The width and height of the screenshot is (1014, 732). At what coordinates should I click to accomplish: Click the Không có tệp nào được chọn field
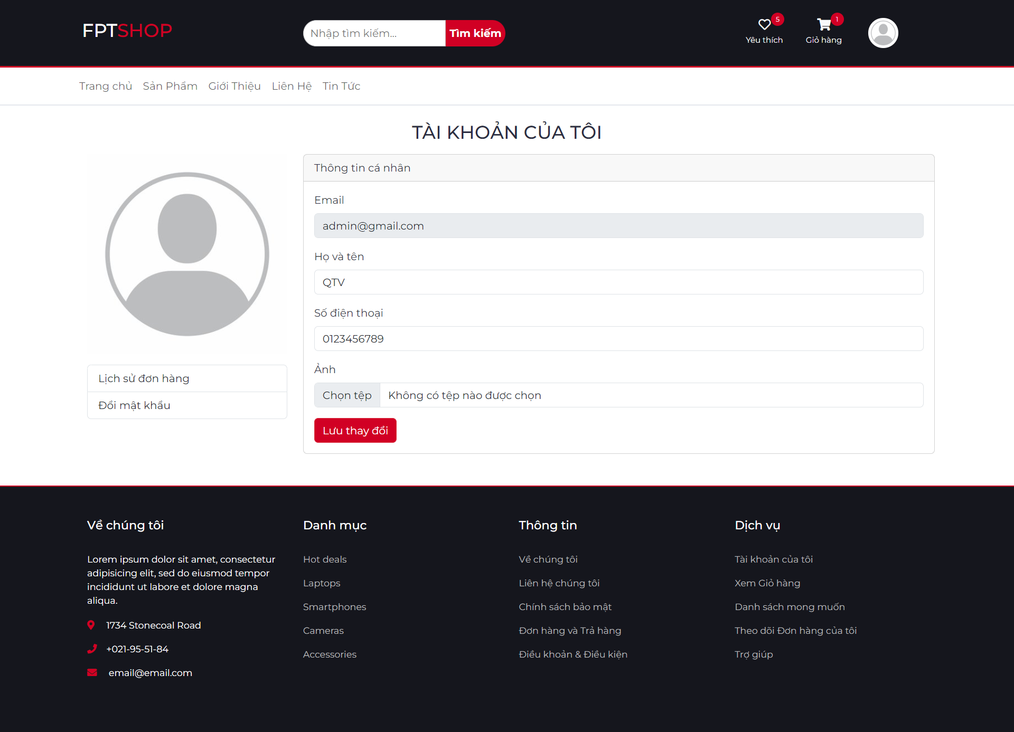click(x=651, y=395)
